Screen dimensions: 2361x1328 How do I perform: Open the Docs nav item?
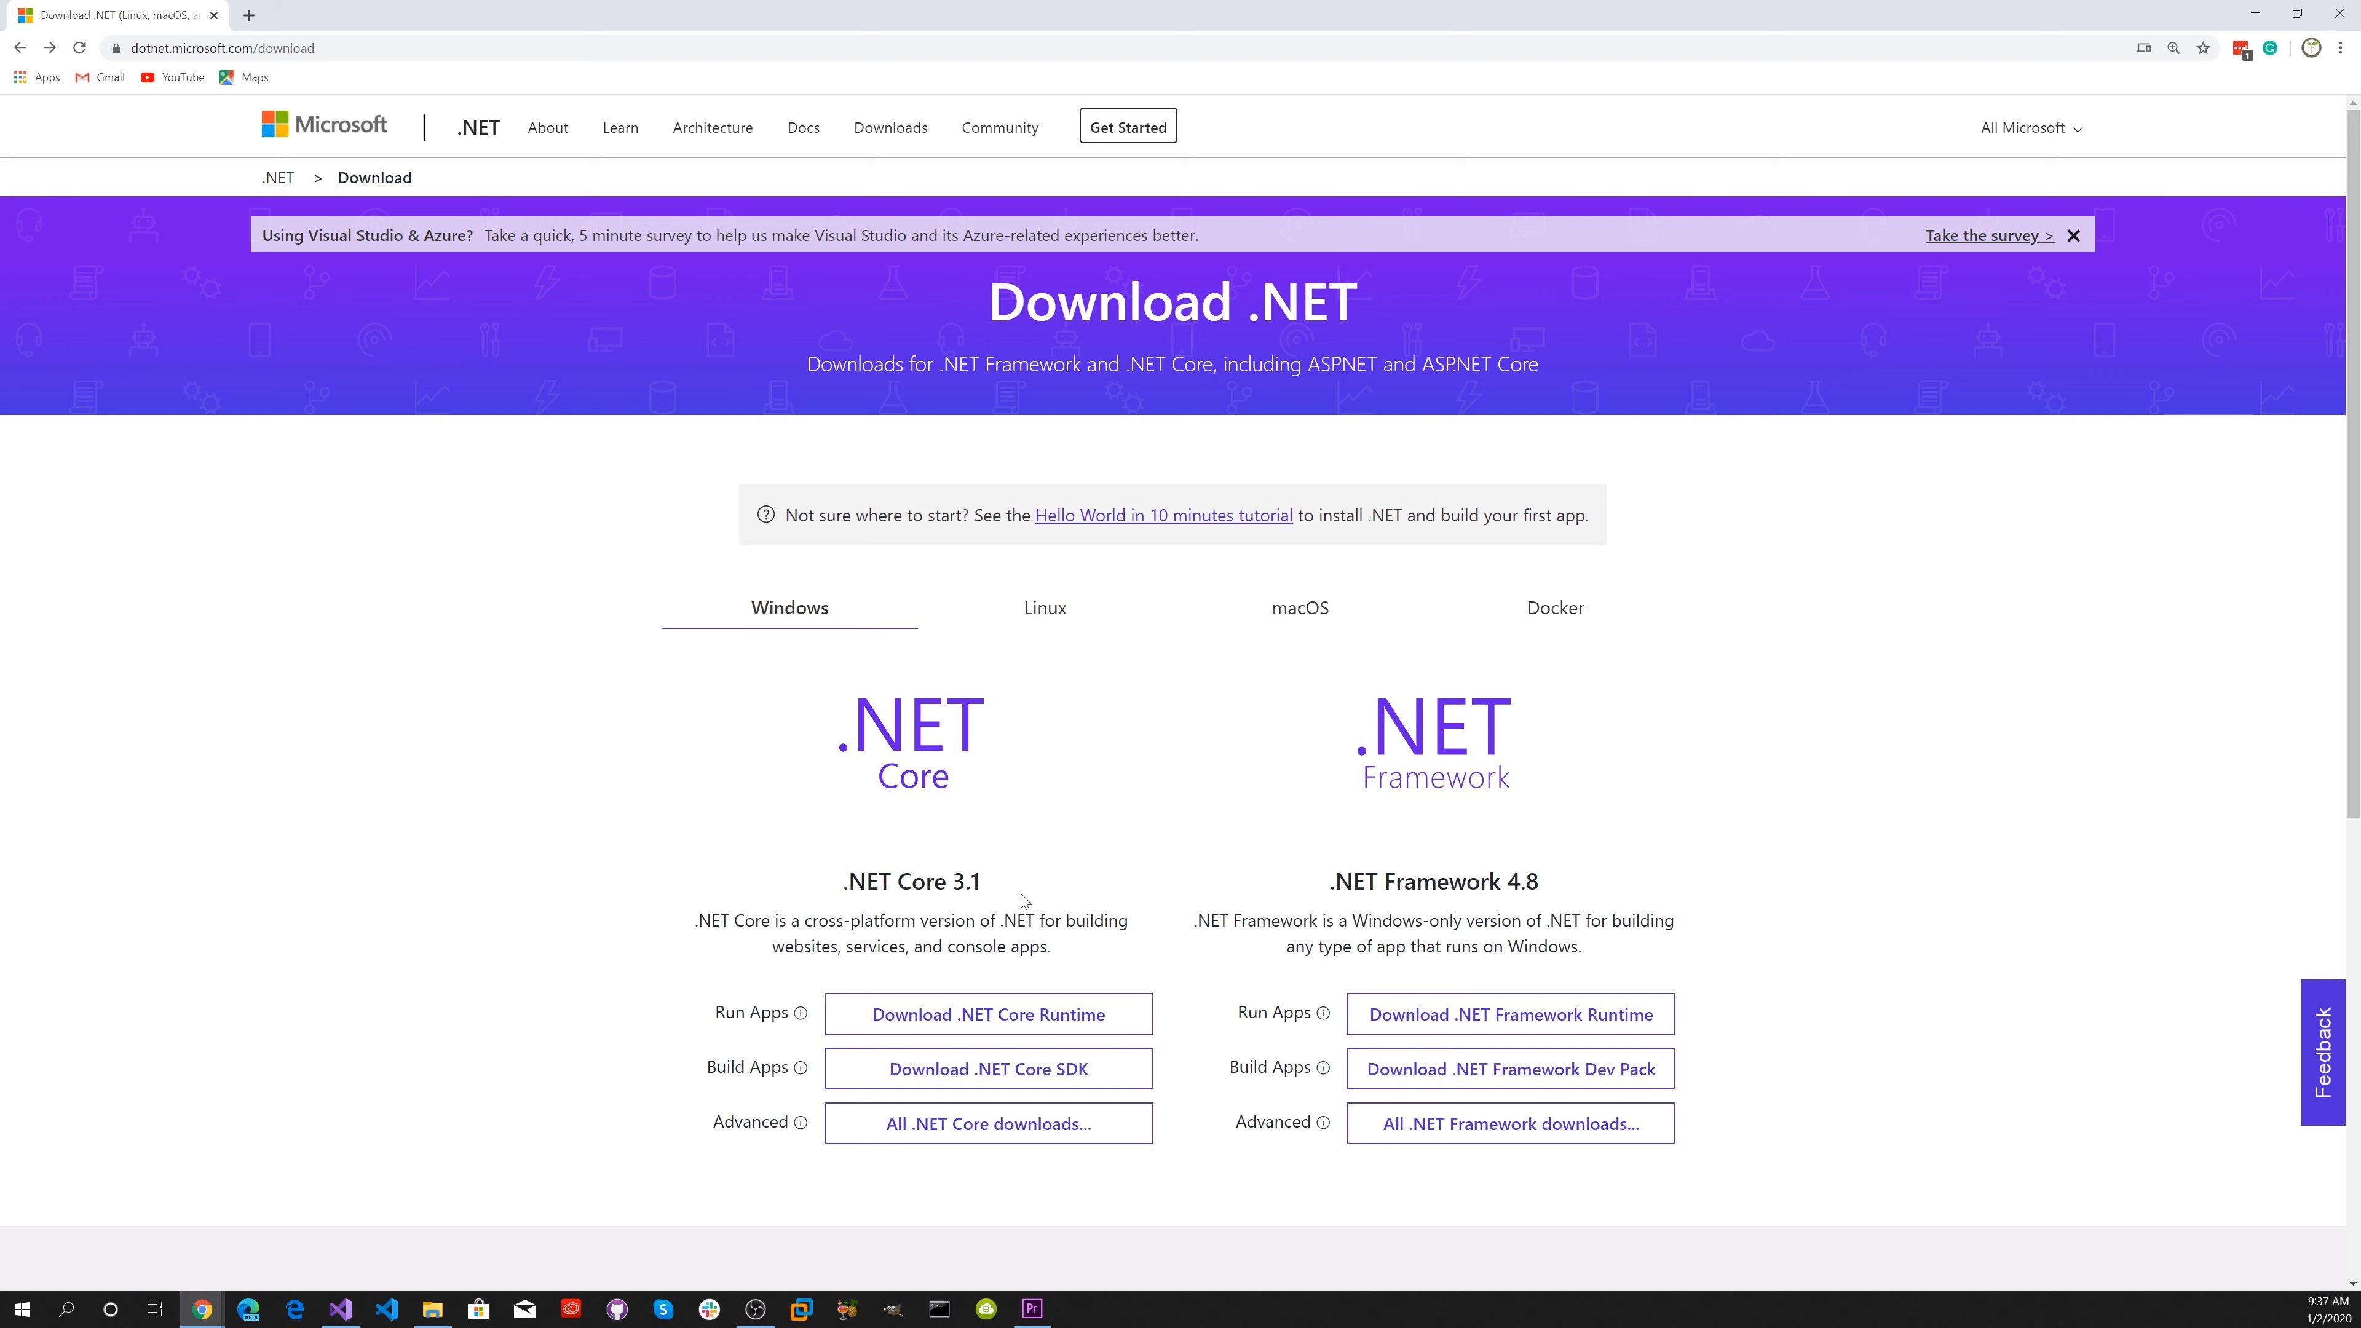tap(803, 127)
